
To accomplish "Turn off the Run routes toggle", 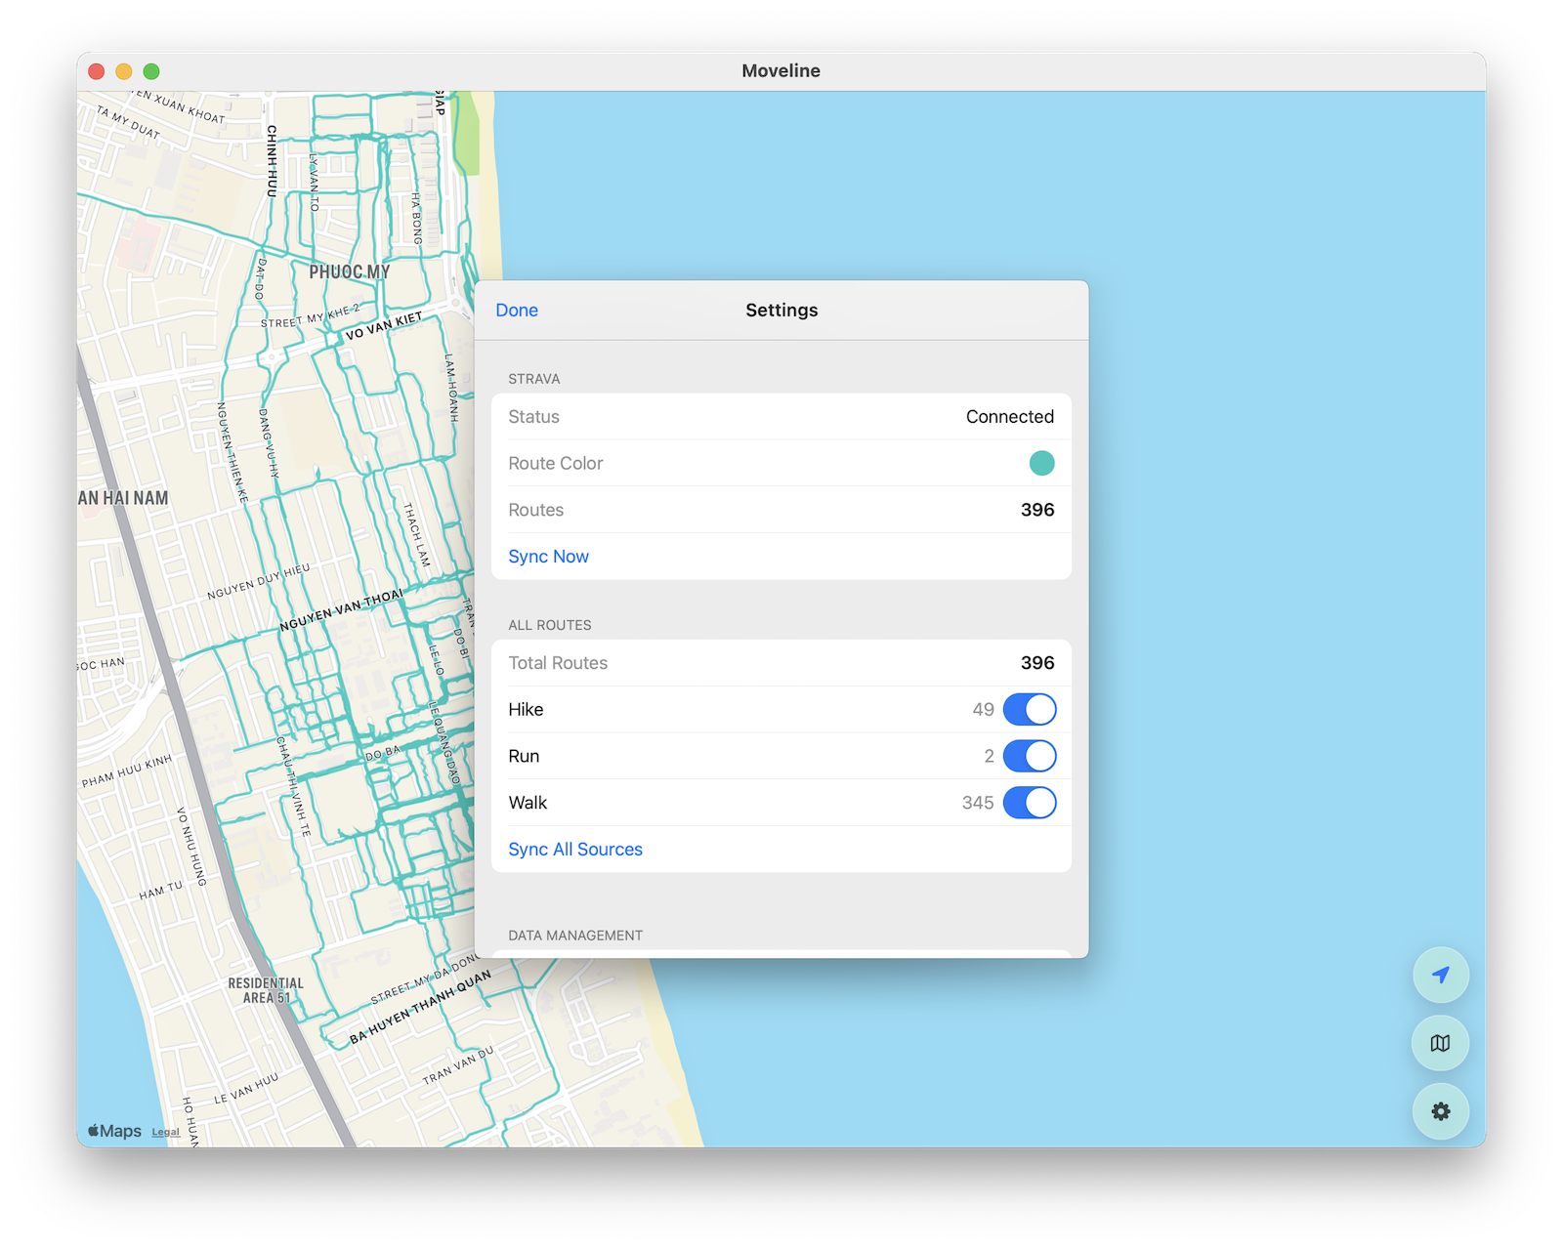I will click(1029, 756).
